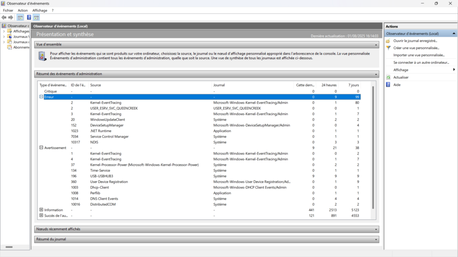458x257 pixels.
Task: Click Importer une vue personnalisée
Action: click(x=419, y=55)
